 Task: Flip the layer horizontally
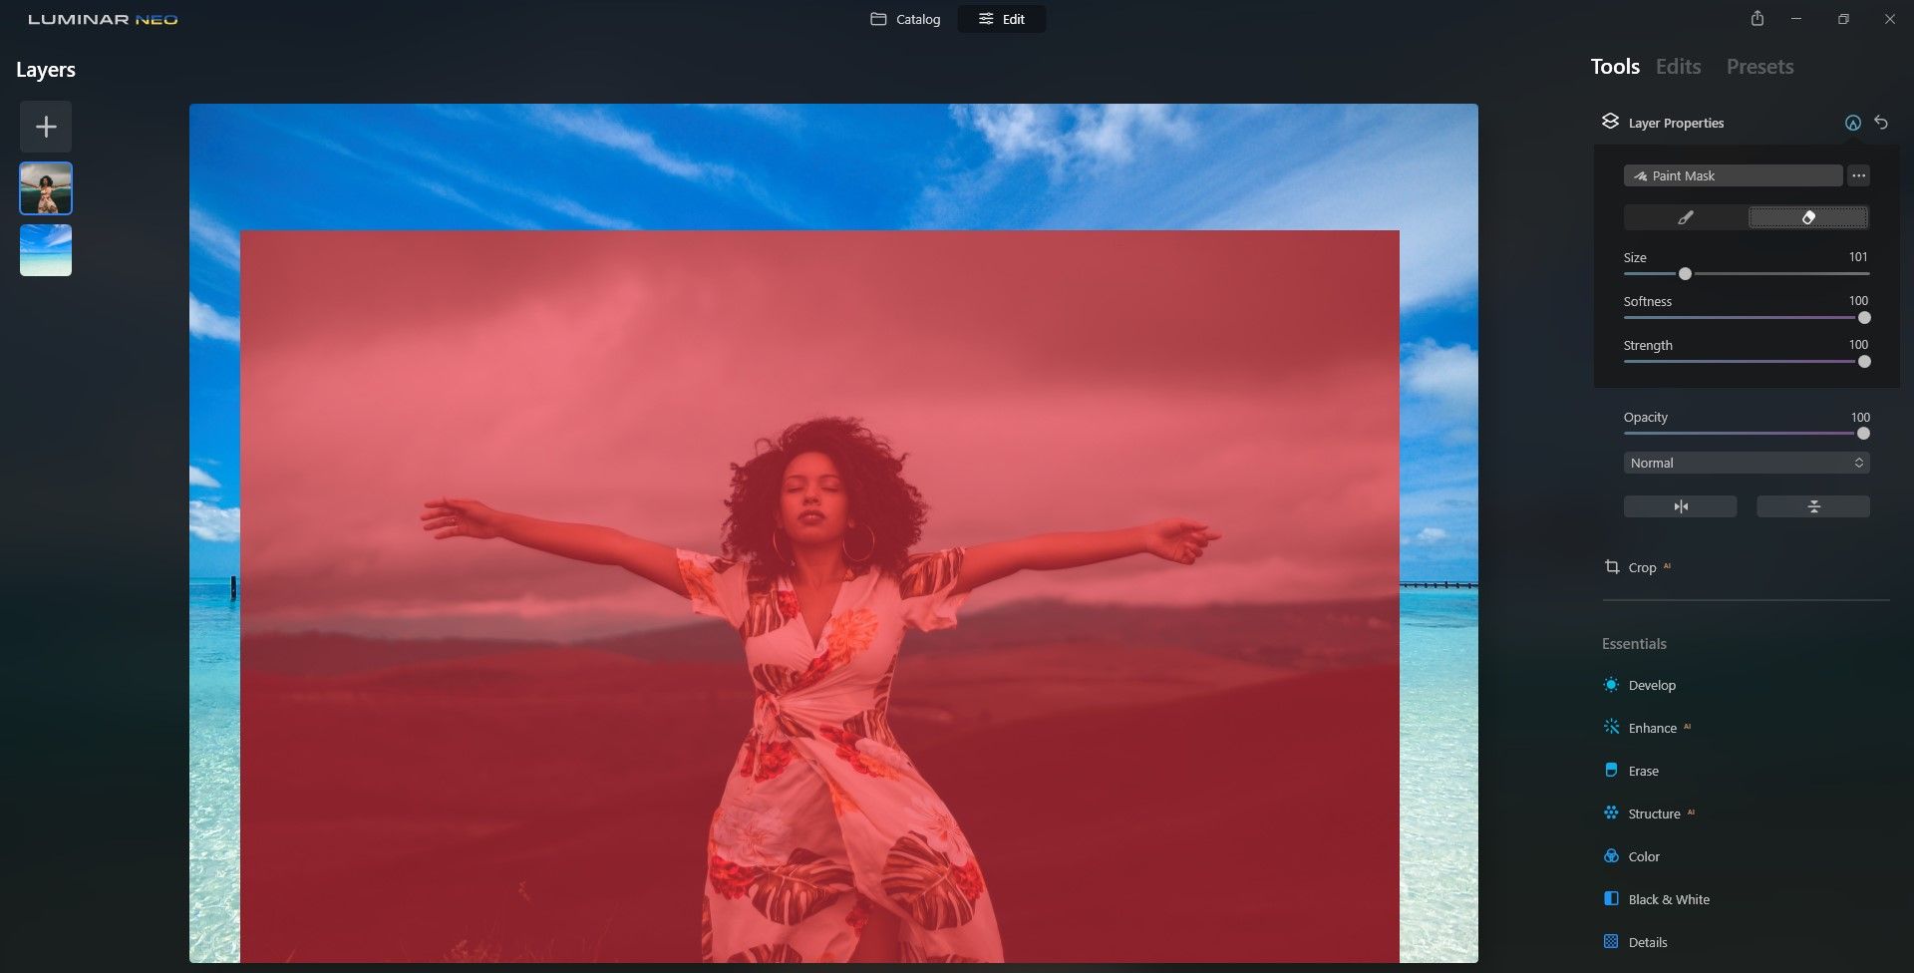click(1681, 506)
